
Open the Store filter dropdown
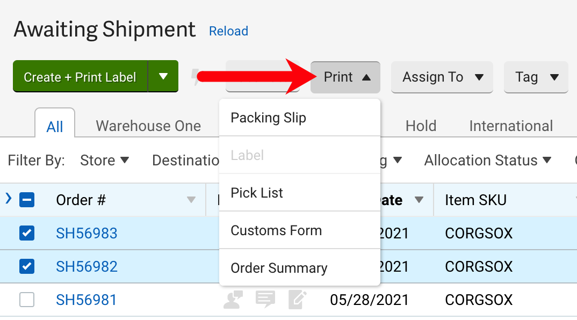click(105, 160)
